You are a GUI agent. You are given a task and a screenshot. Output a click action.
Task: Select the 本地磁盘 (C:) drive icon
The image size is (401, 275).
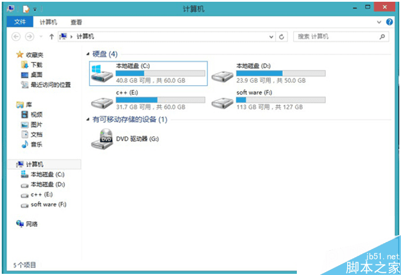point(102,74)
